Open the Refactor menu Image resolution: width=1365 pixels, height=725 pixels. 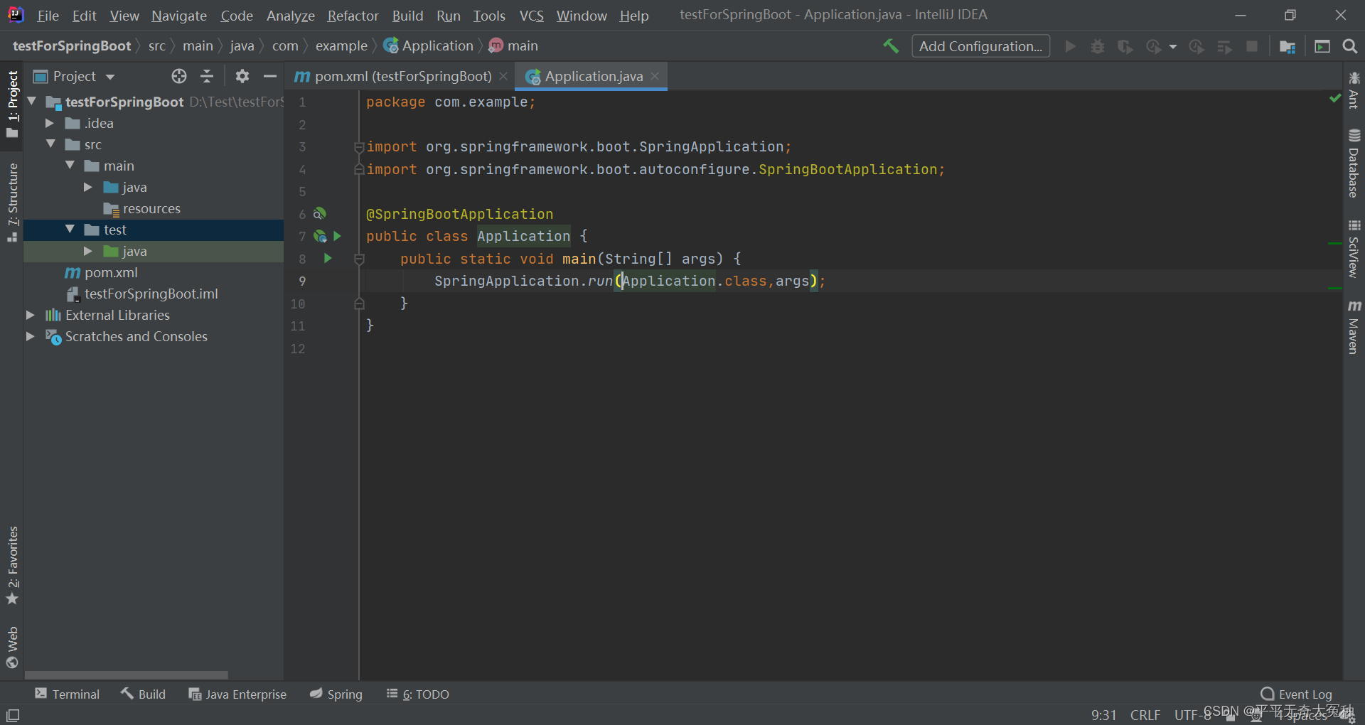tap(353, 16)
